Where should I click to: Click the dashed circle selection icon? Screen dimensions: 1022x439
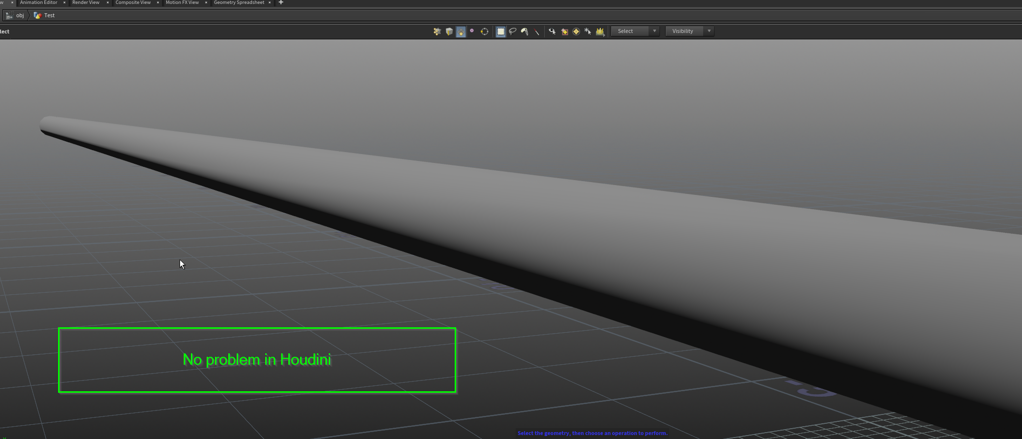(x=485, y=31)
